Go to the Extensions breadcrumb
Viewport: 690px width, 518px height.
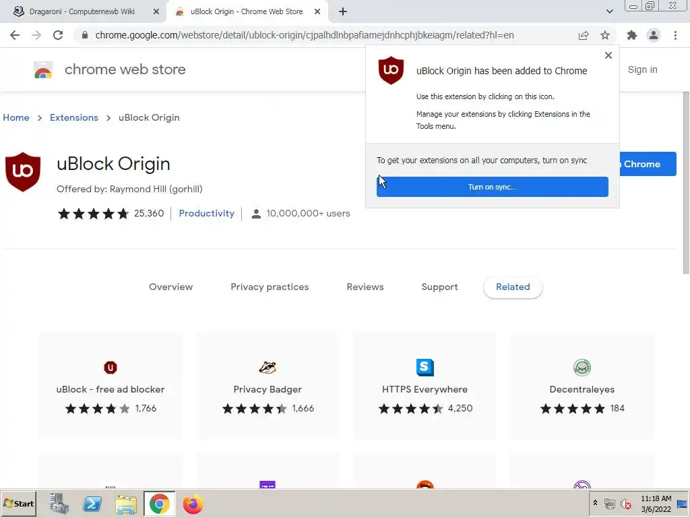[x=74, y=117]
